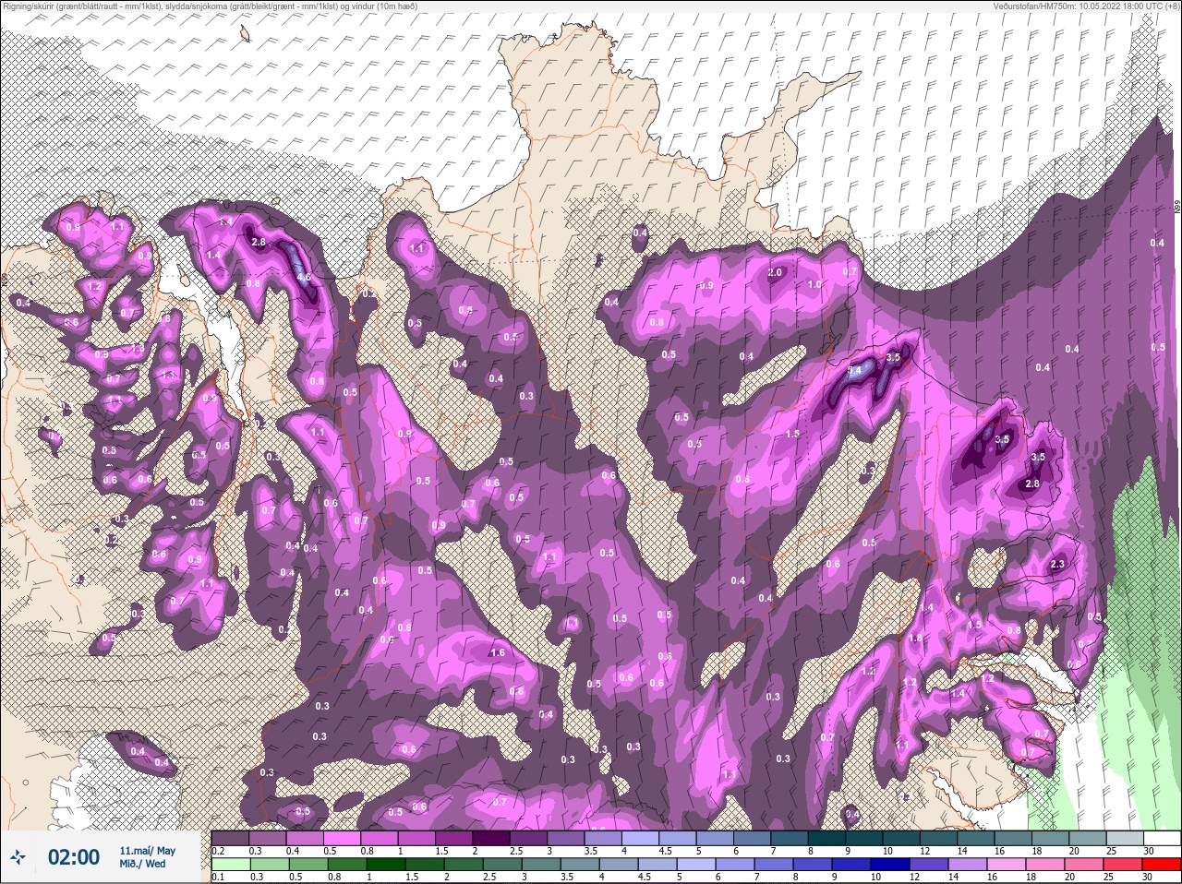Viewport: 1182px width, 884px height.
Task: Click the 5.4 precipitation value on the map
Action: click(x=855, y=371)
